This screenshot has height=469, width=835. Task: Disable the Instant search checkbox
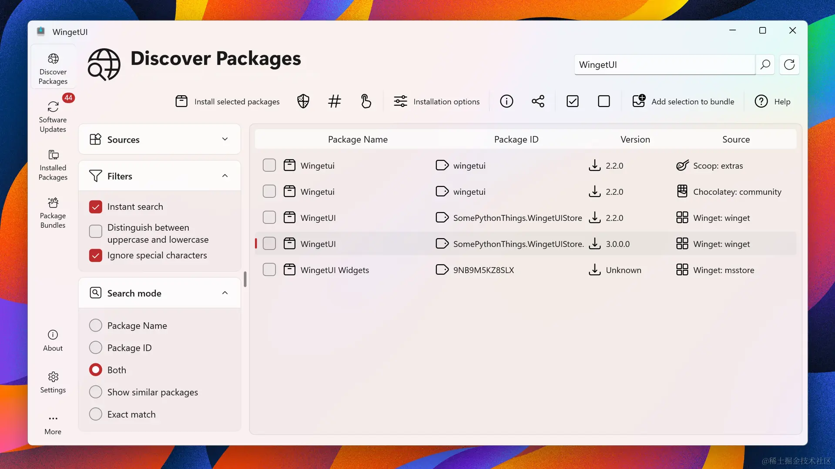pos(96,206)
